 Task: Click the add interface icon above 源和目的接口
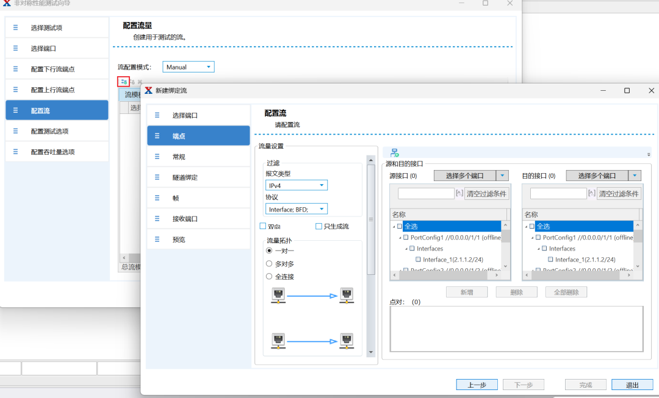pyautogui.click(x=394, y=152)
